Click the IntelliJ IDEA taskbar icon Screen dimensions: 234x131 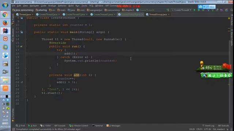[x=5, y=31]
